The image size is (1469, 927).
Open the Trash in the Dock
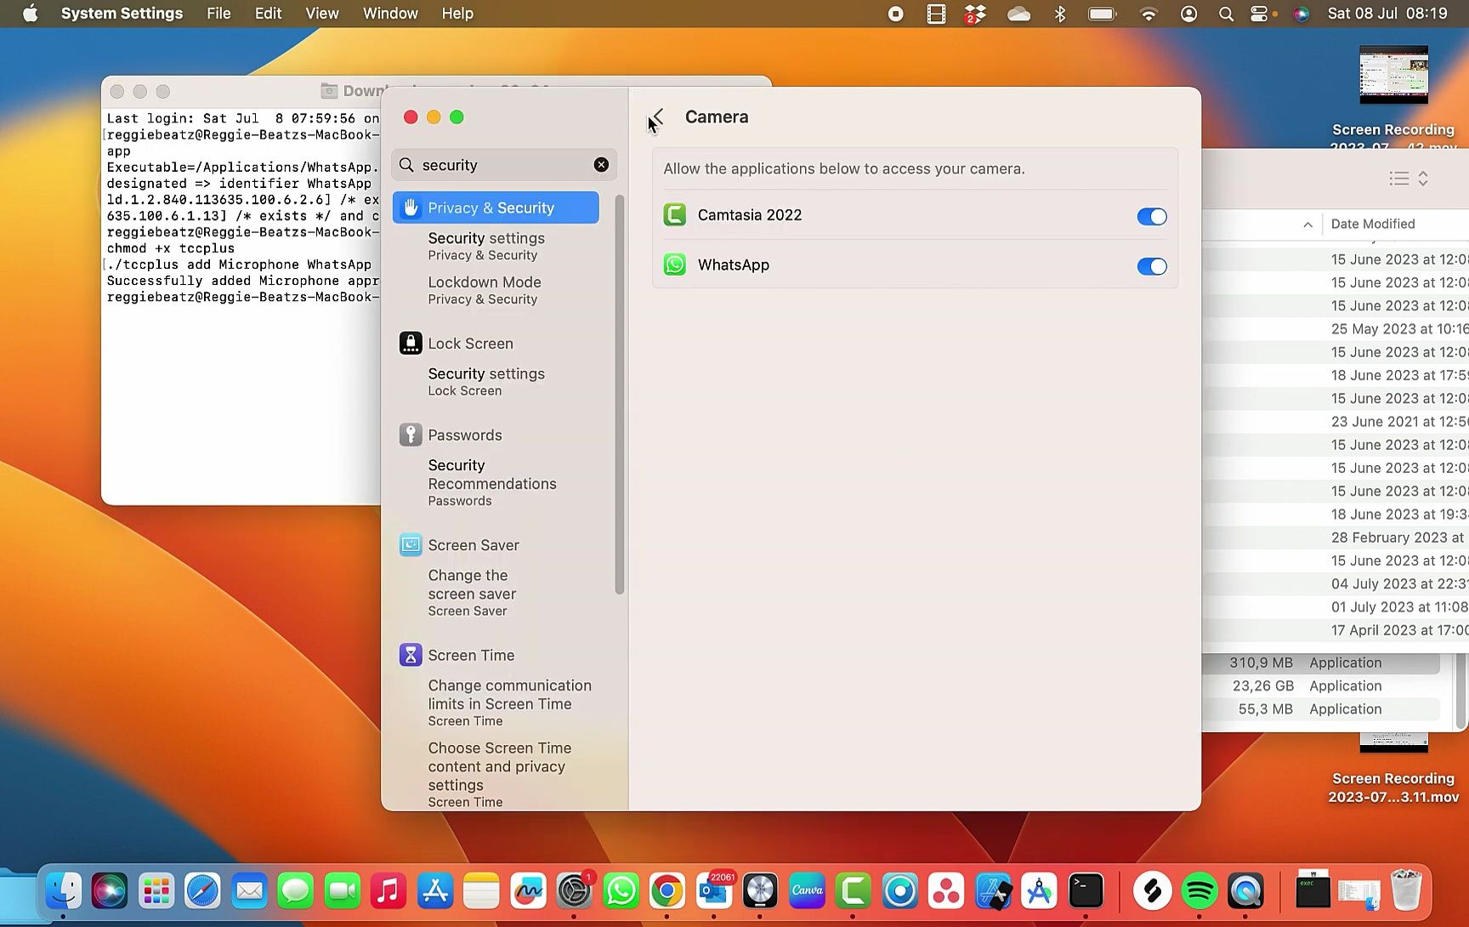click(1406, 891)
